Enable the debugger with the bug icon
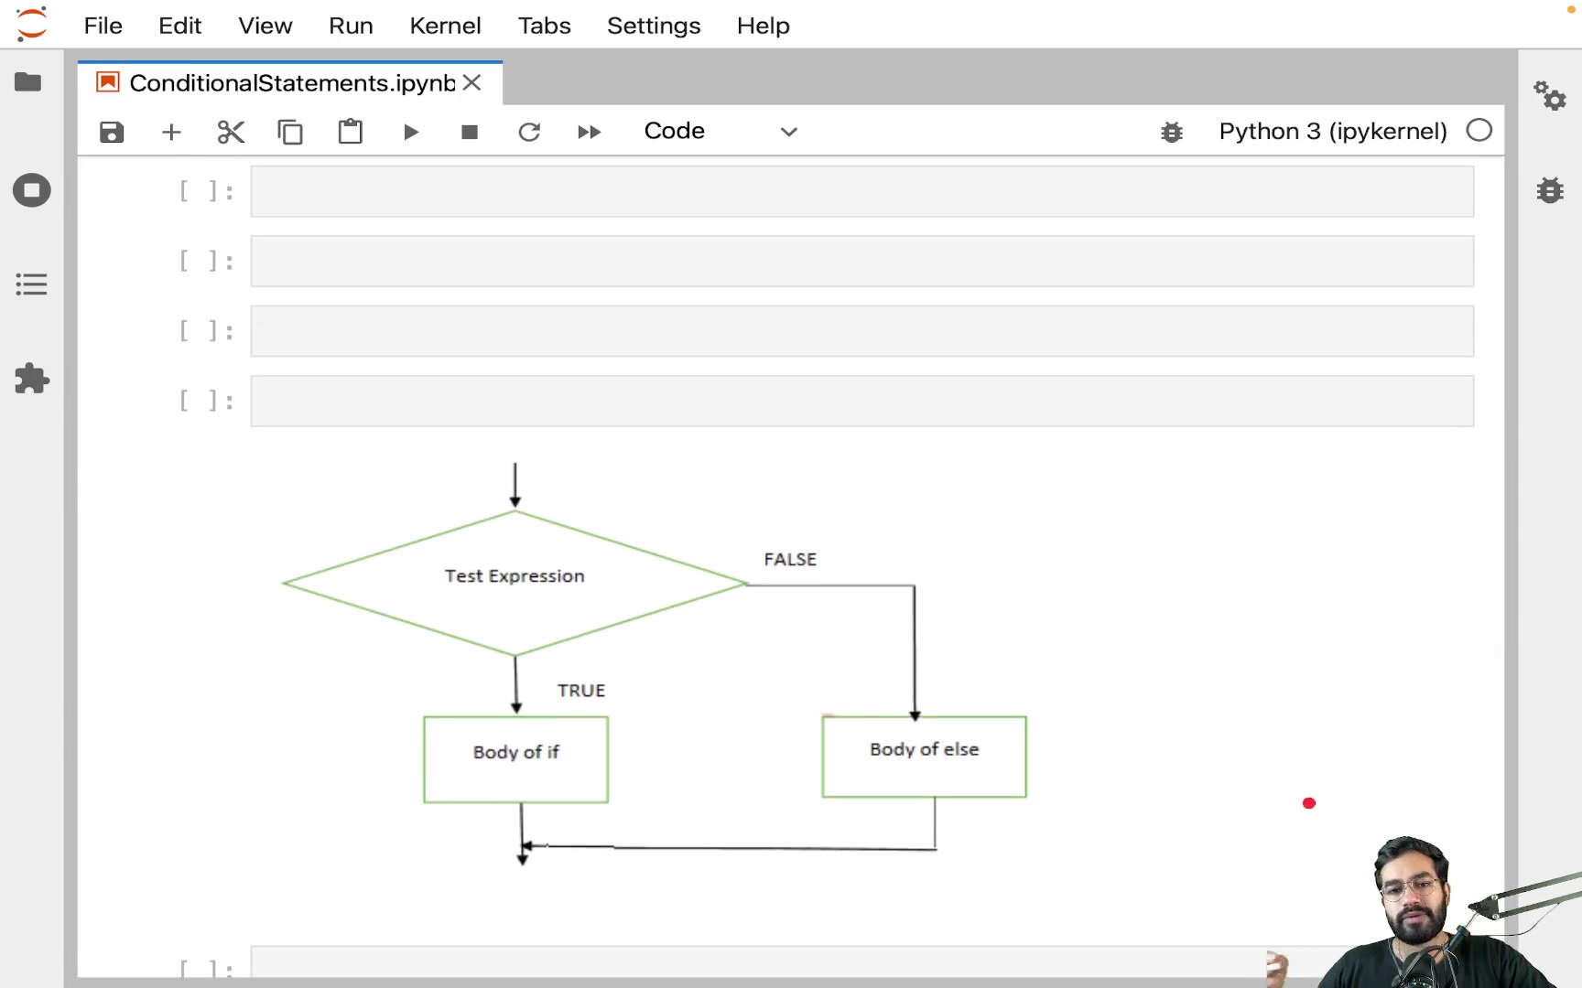This screenshot has width=1582, height=988. pyautogui.click(x=1172, y=132)
